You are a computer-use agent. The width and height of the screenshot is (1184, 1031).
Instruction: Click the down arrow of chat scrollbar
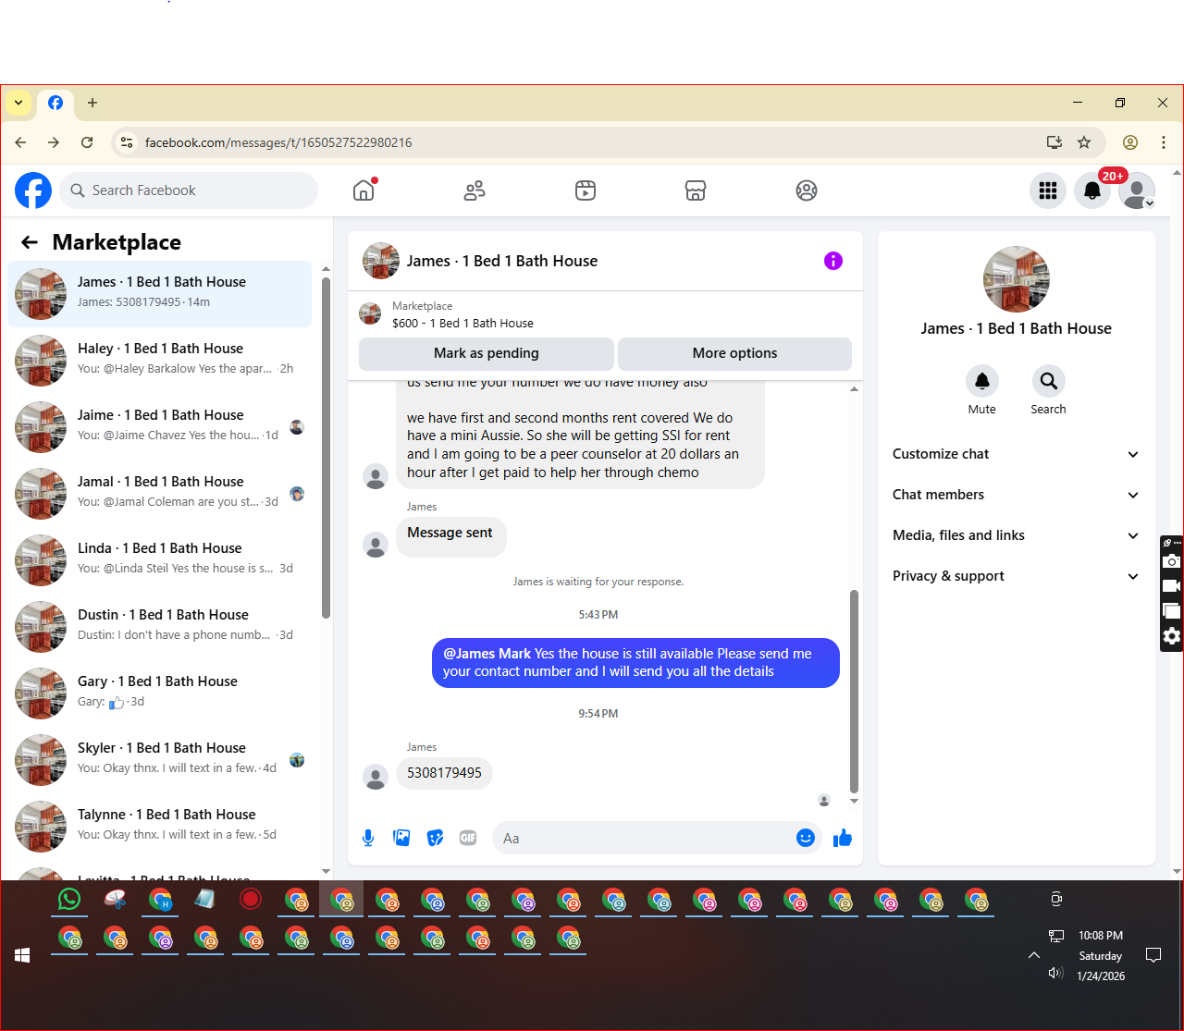[854, 801]
